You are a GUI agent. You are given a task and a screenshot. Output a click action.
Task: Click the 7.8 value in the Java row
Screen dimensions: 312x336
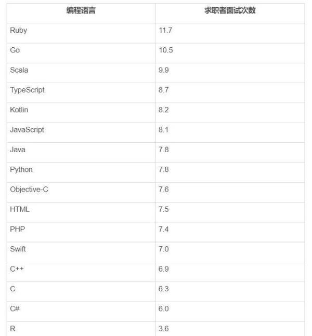coord(164,150)
